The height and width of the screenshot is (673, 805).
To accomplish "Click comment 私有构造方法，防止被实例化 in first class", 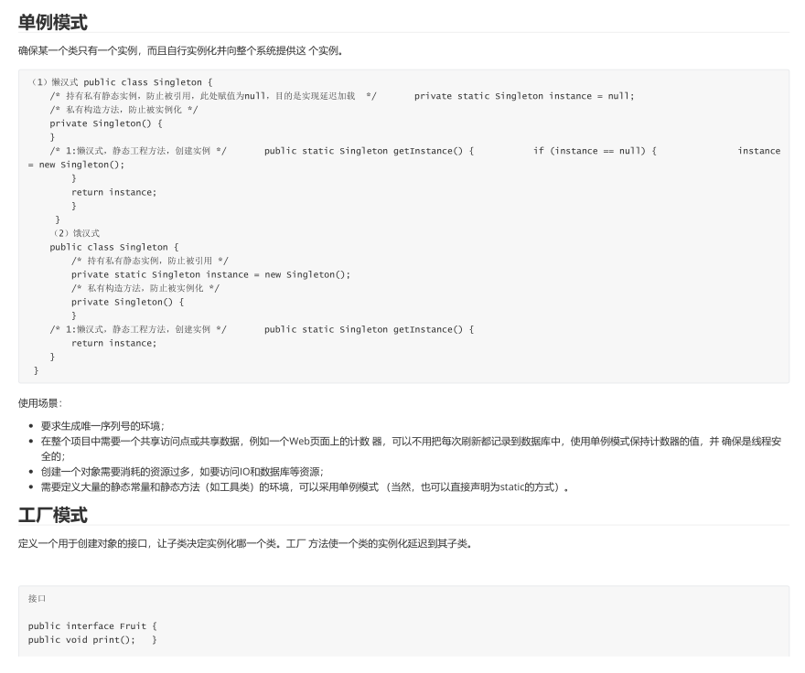I will click(x=123, y=110).
